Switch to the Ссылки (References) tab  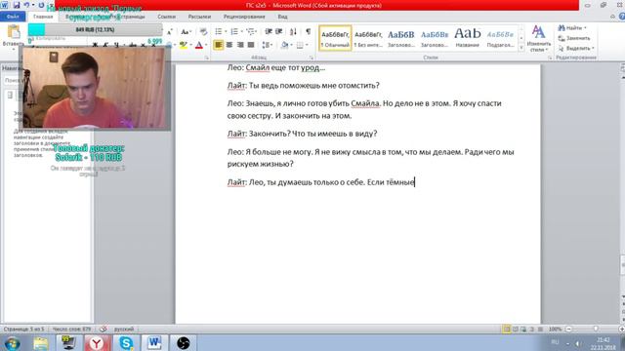(167, 17)
